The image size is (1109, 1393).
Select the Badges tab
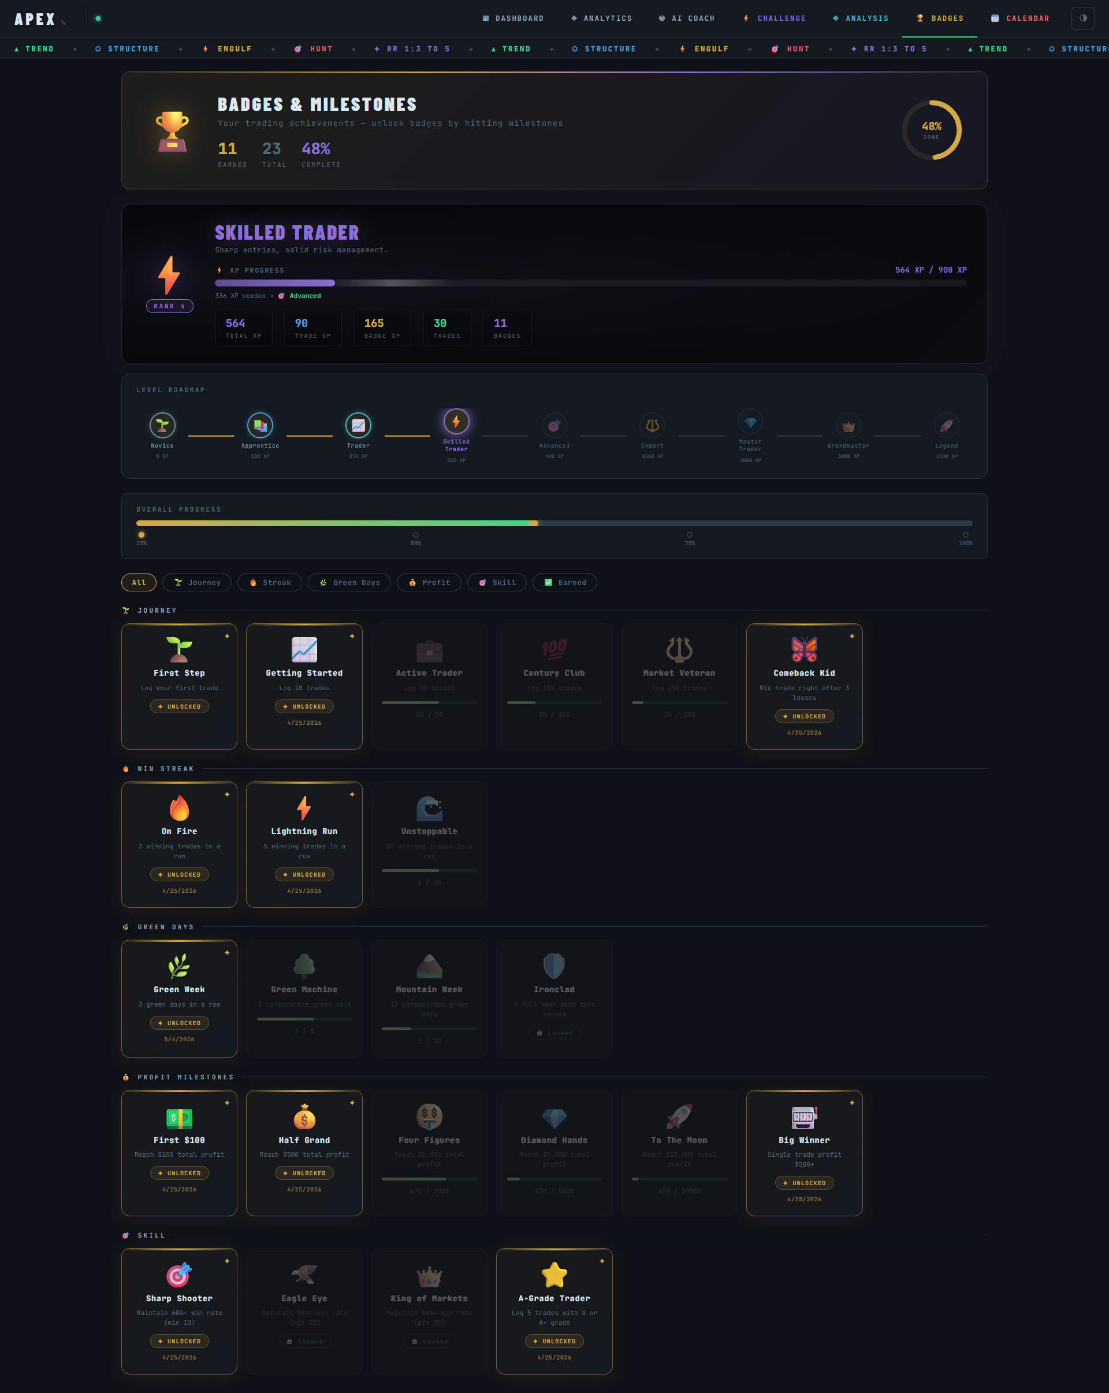pyautogui.click(x=940, y=18)
